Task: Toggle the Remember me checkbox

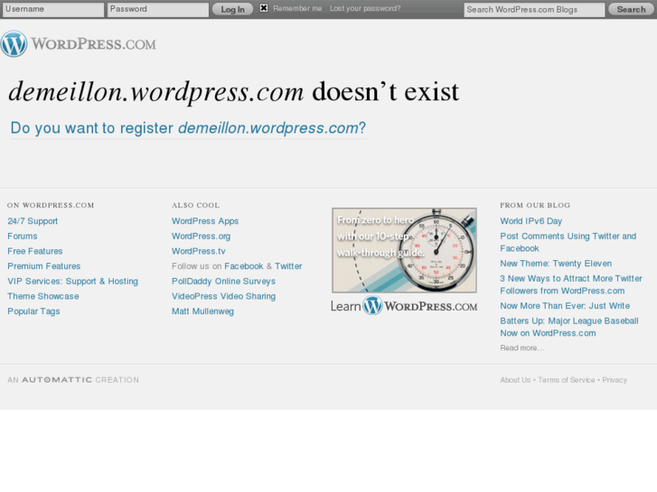Action: point(264,8)
